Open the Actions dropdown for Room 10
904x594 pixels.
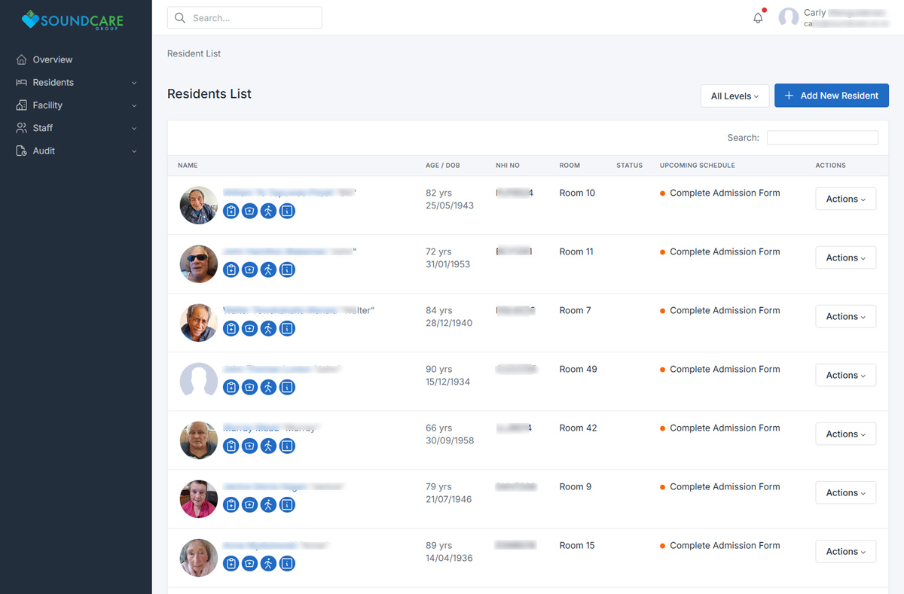pos(845,199)
